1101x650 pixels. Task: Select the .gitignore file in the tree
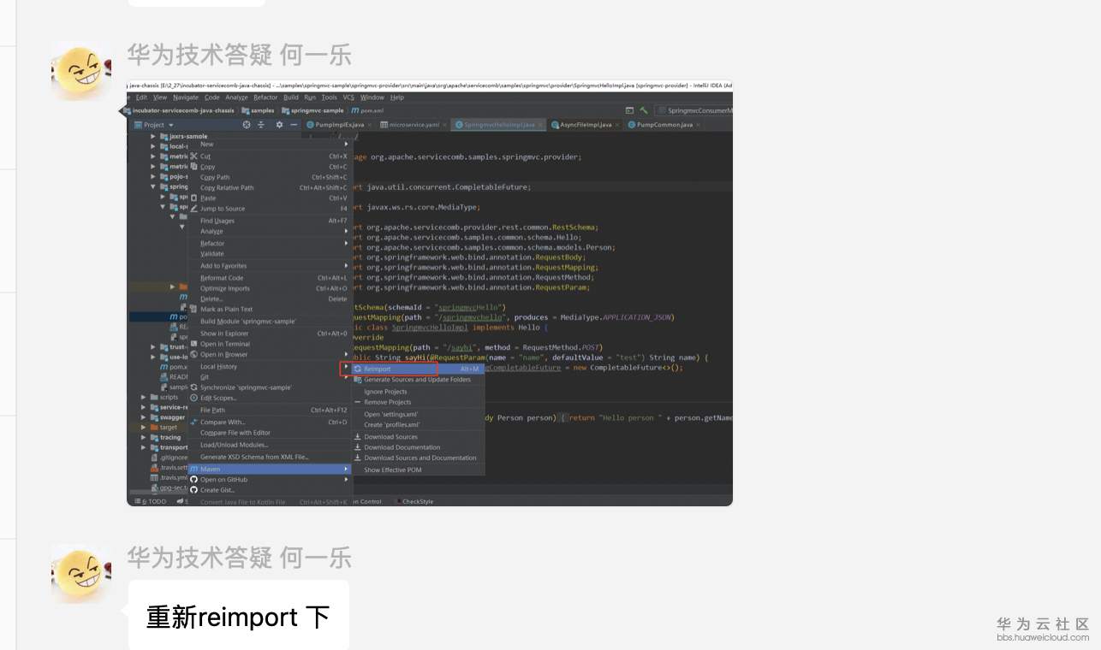point(169,458)
